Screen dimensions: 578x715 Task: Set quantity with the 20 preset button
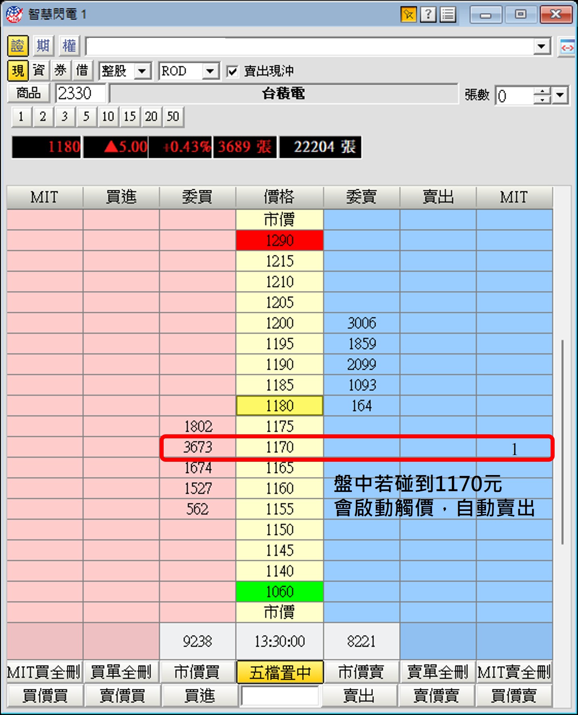tap(151, 117)
